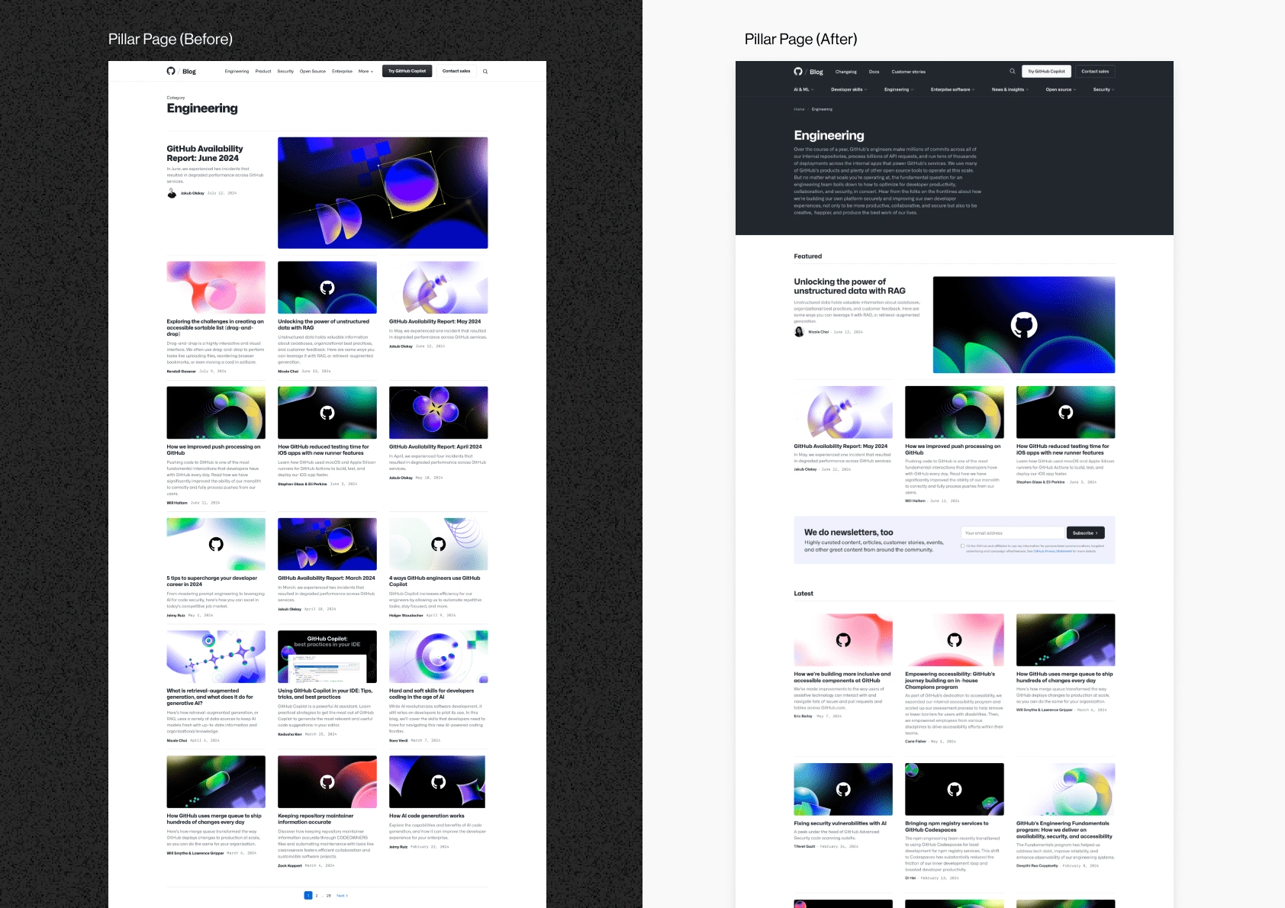The width and height of the screenshot is (1285, 908).
Task: Open the After featured RAG hero image
Action: pyautogui.click(x=1023, y=325)
